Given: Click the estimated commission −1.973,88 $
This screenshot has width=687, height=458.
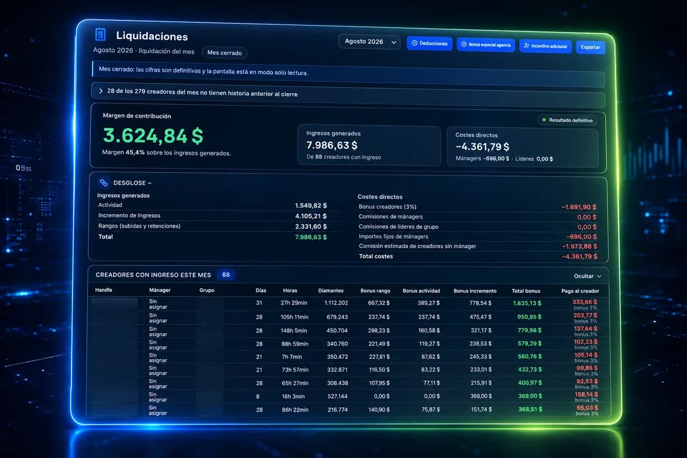Looking at the screenshot, I should (x=579, y=246).
